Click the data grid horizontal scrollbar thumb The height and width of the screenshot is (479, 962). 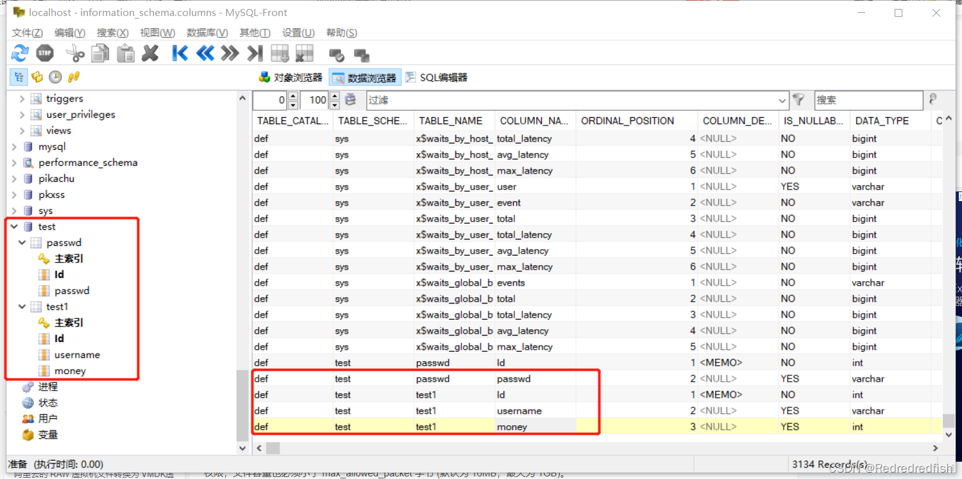coord(273,448)
